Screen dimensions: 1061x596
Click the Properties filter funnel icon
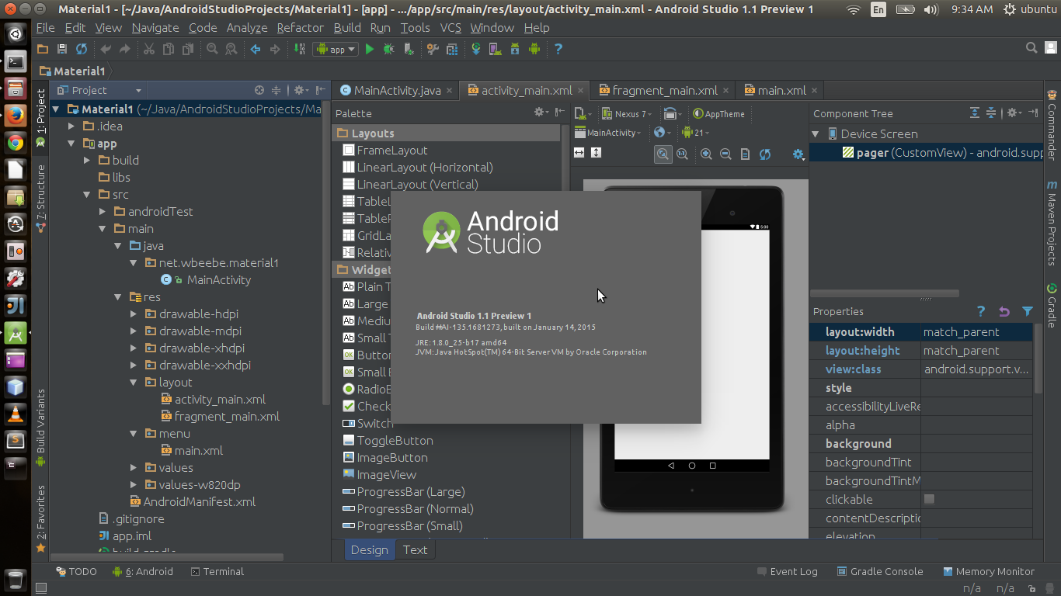(1028, 311)
